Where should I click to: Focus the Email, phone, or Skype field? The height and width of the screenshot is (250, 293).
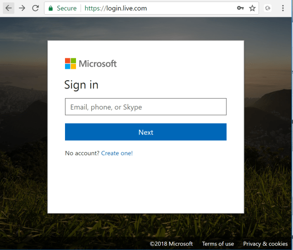point(146,107)
